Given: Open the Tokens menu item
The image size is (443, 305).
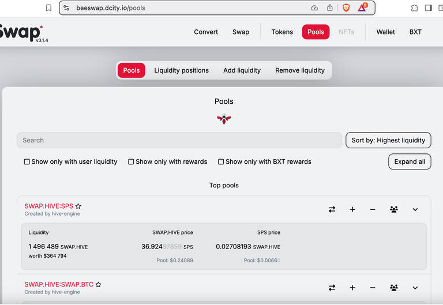Looking at the screenshot, I should click(282, 32).
